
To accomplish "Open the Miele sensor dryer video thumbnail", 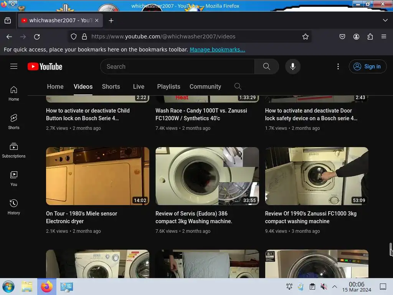I will (x=97, y=176).
